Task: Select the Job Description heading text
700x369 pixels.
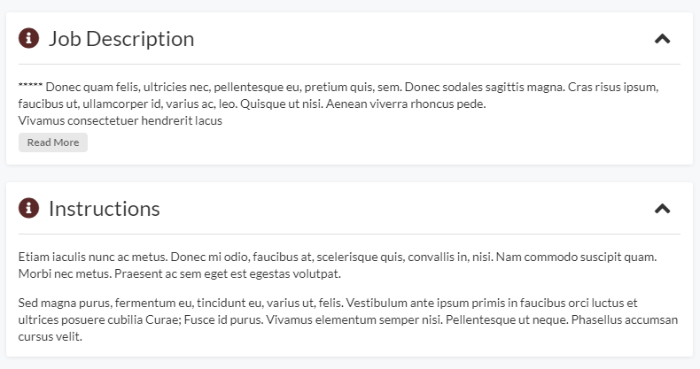Action: (x=121, y=39)
